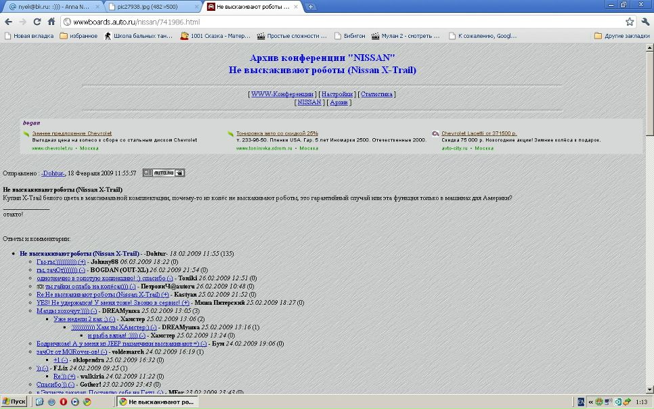This screenshot has height=409, width=654.
Task: Open the 'Тонировка авто со скидкой 25%' ad
Action: pyautogui.click(x=277, y=133)
